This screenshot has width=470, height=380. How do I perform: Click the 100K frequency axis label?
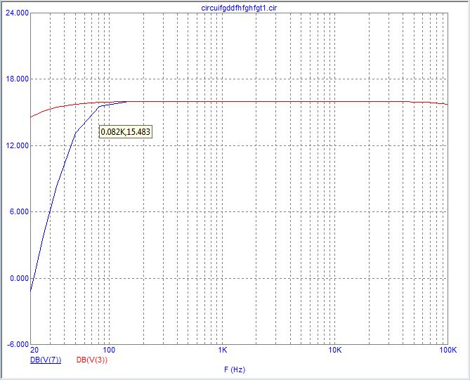point(448,350)
